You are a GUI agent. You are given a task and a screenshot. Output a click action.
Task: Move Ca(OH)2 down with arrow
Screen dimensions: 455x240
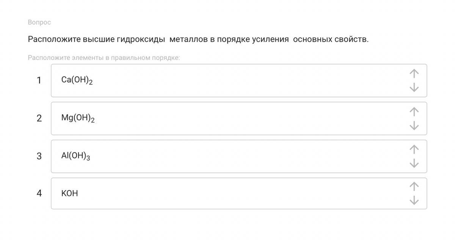point(414,88)
